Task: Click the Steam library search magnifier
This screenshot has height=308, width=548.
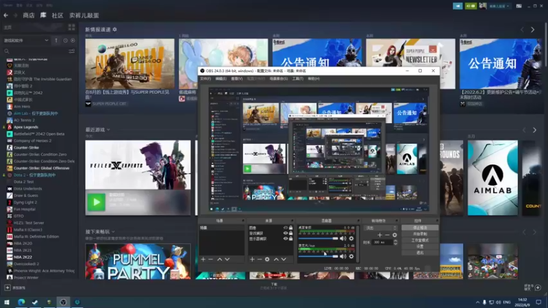Action: [7, 51]
